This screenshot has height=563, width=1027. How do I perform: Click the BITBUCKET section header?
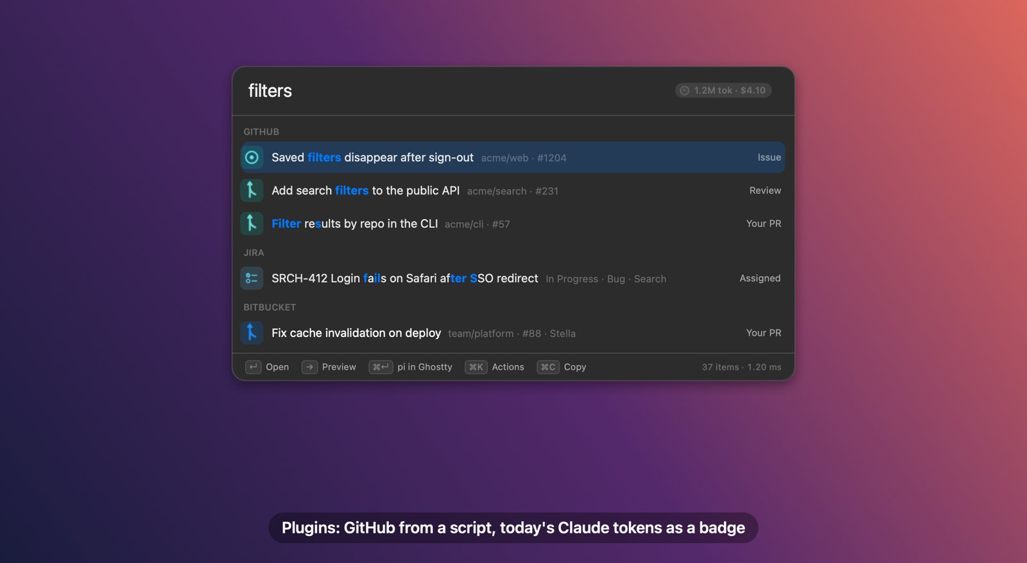tap(270, 307)
